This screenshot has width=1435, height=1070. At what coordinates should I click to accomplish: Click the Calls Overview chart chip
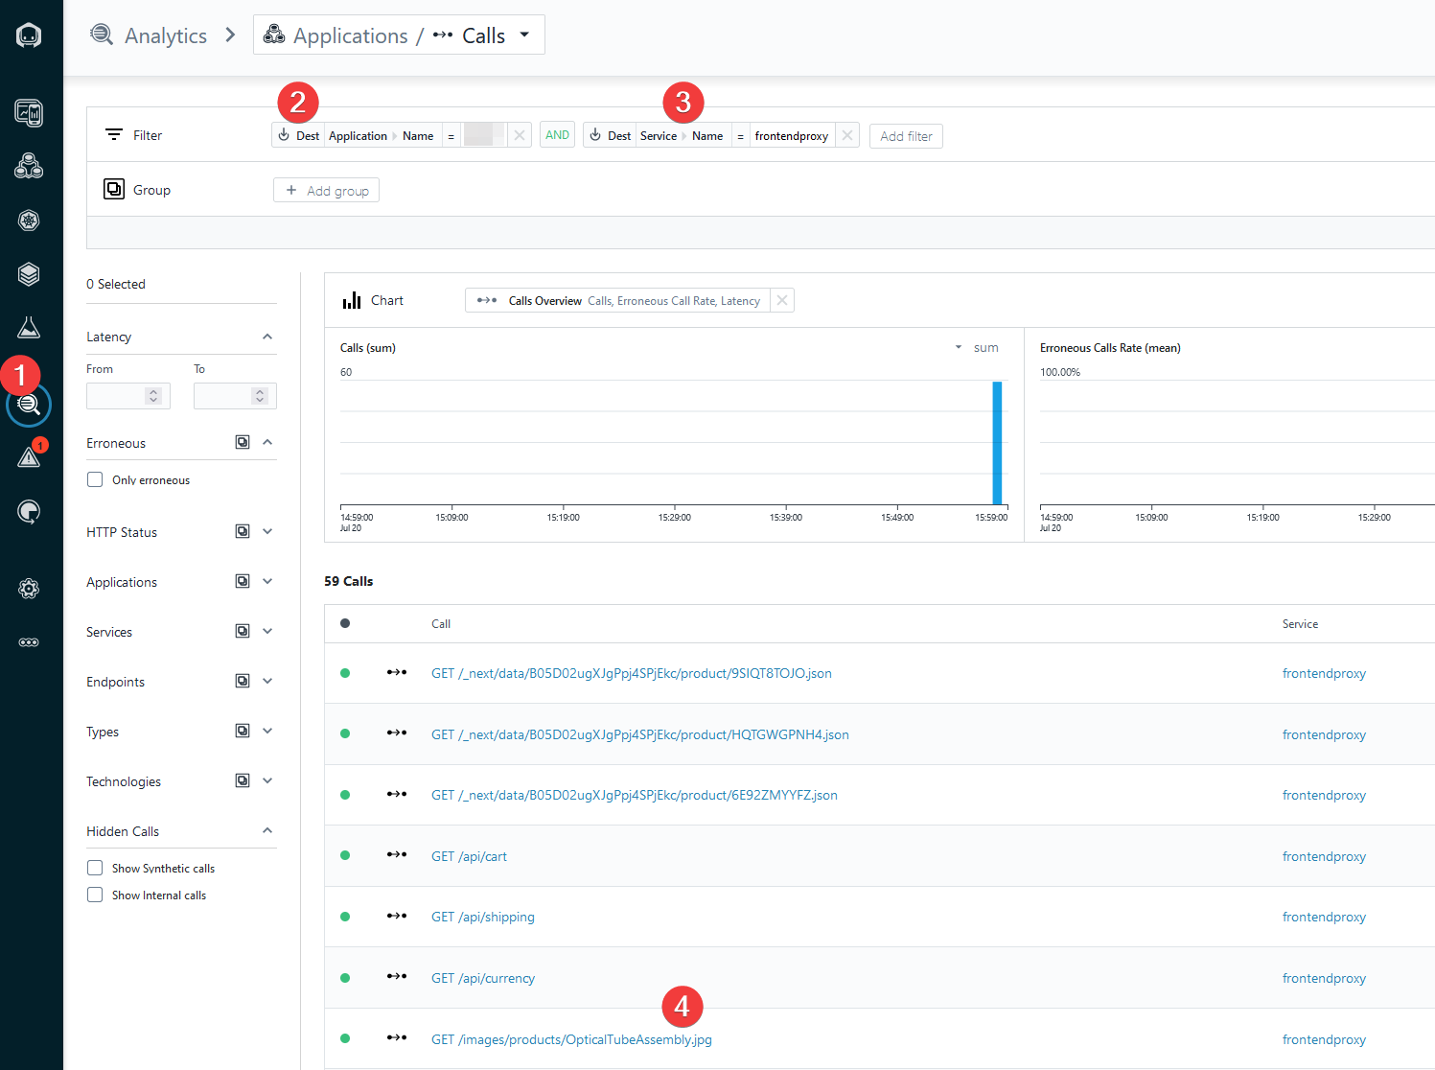click(618, 300)
